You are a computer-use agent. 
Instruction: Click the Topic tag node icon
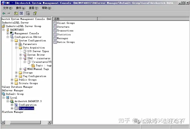[x=33, y=65]
